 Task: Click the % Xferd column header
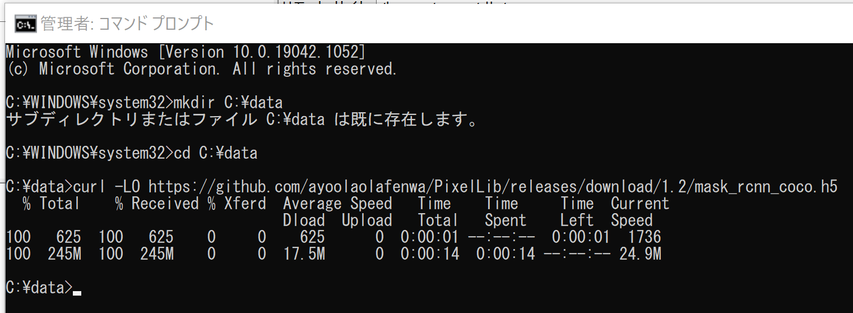click(x=237, y=203)
